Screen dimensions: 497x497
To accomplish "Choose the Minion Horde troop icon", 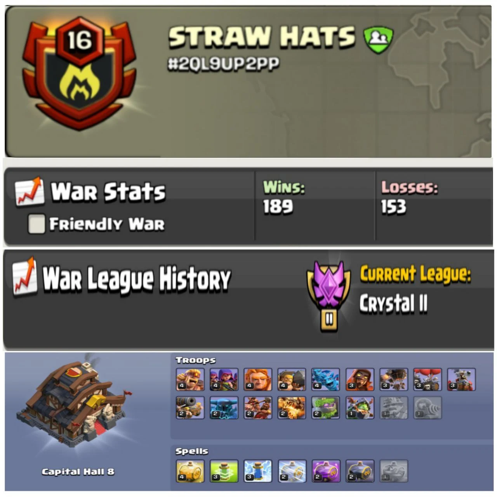I will [325, 379].
